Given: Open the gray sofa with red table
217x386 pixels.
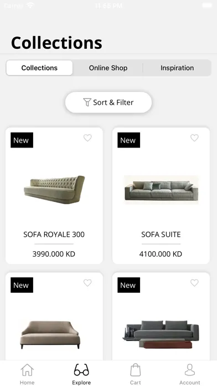Looking at the screenshot, I should click(161, 334).
